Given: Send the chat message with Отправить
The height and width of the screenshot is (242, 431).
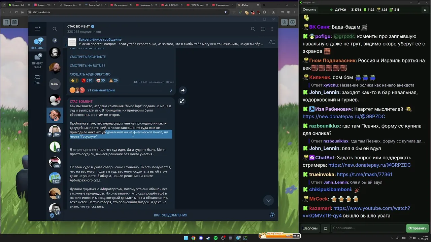Looking at the screenshot, I should coord(417,228).
